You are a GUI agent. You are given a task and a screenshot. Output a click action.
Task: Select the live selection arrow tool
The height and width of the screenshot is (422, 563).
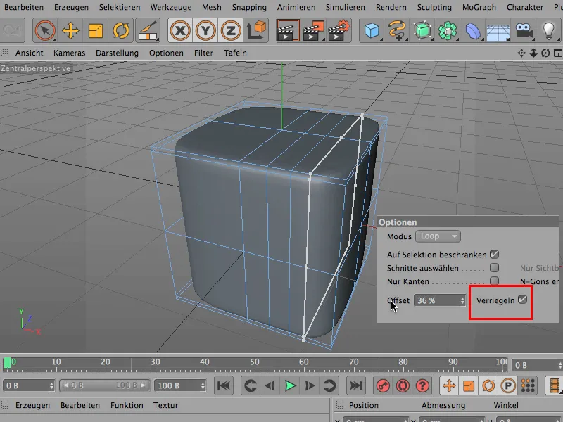tap(45, 30)
